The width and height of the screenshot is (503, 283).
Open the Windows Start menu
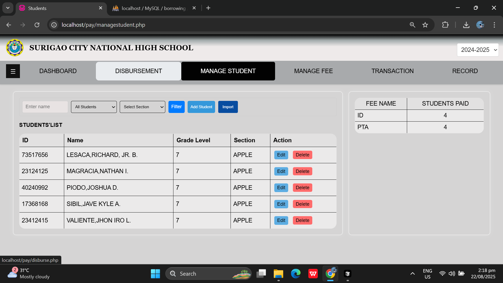(155, 273)
